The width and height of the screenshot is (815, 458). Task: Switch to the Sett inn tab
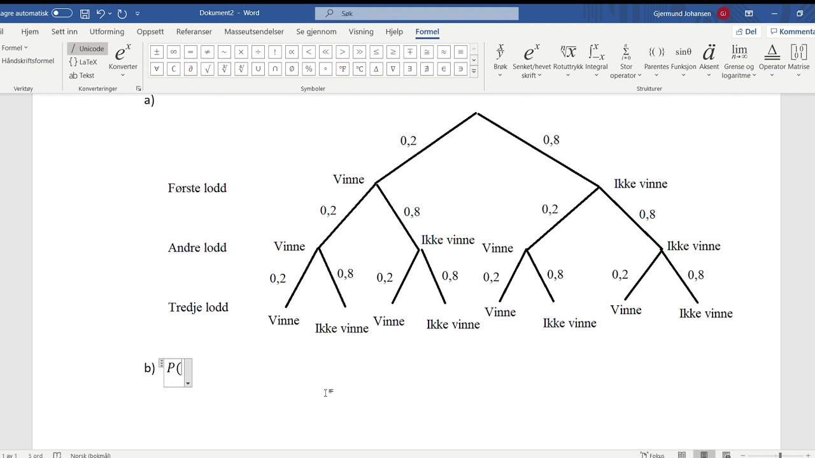[64, 32]
